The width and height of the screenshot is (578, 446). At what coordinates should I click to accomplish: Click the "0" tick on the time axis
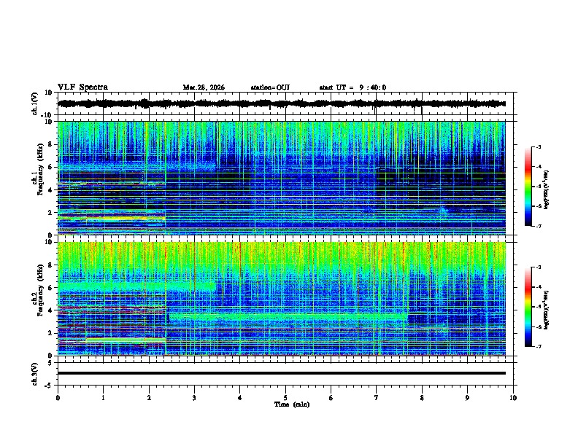(58, 398)
